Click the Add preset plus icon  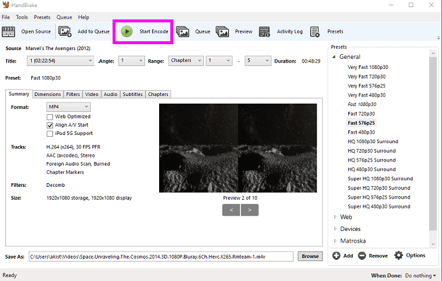(x=336, y=256)
